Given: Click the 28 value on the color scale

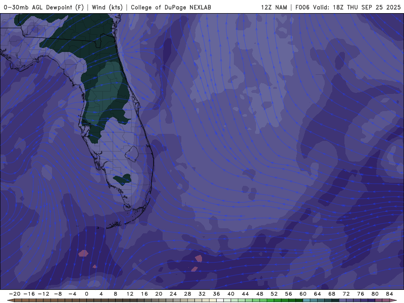Looking at the screenshot, I should (187, 294).
